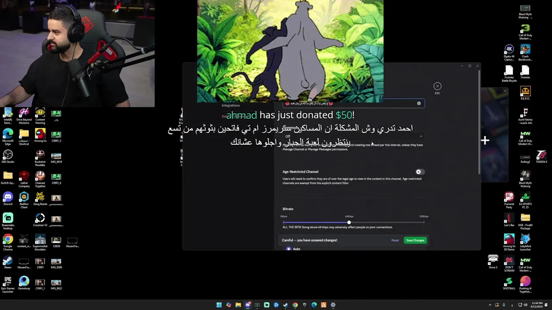Open NVE - FiveM Package folder

click(x=525, y=221)
